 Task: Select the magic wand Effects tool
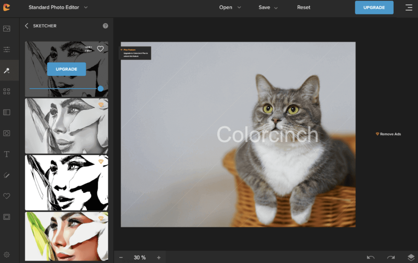coord(7,71)
